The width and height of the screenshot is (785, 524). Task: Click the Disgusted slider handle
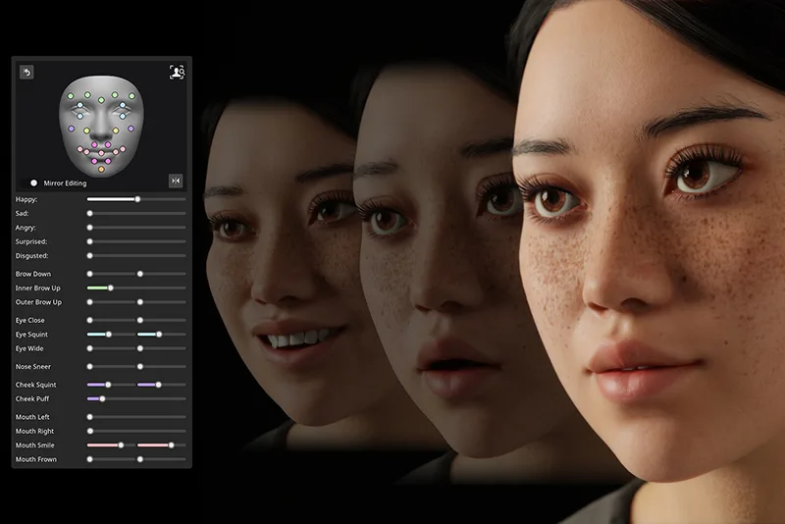coord(90,255)
